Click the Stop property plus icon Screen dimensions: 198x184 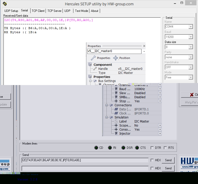[x=116, y=101]
